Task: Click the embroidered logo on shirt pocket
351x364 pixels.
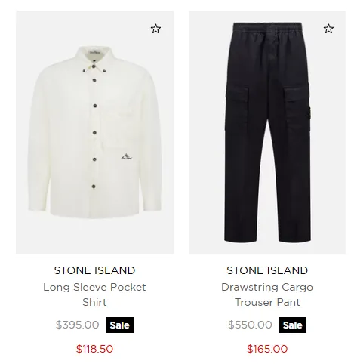Action: coord(127,156)
